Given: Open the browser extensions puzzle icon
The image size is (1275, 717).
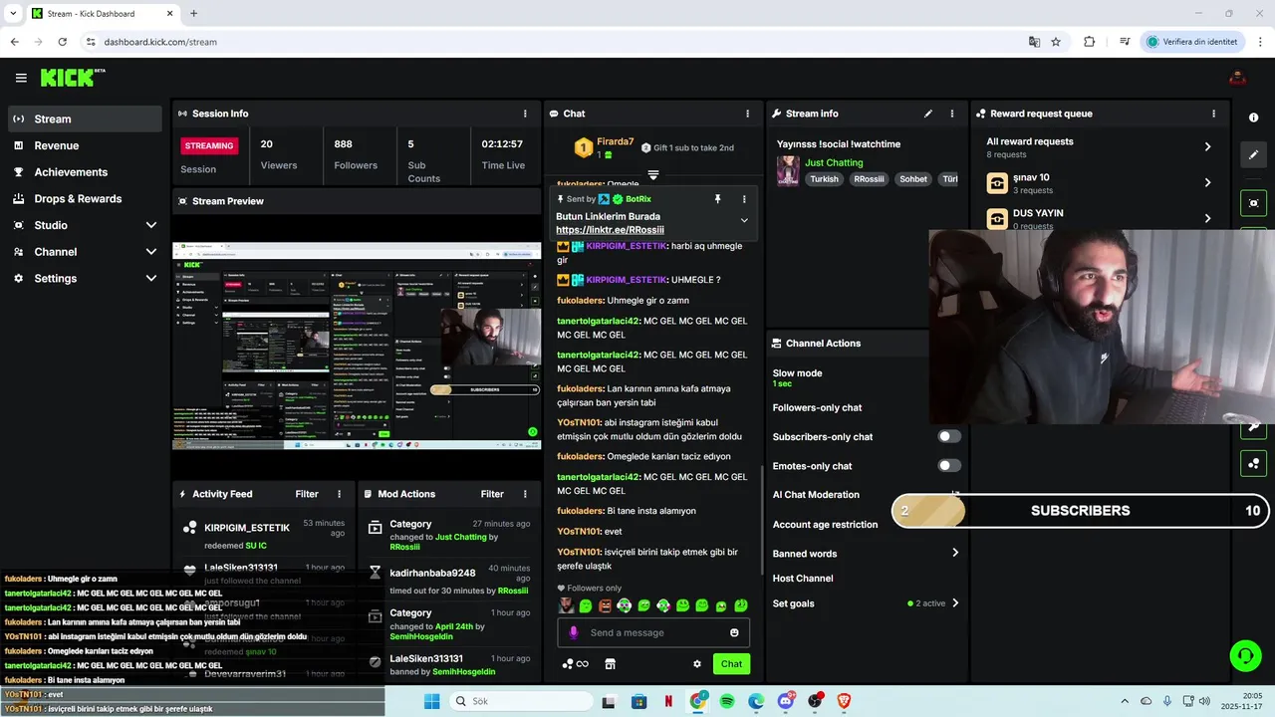Looking at the screenshot, I should pos(1089,42).
